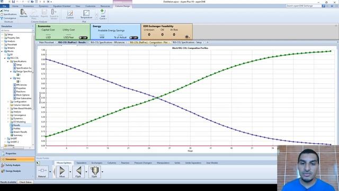The height and width of the screenshot is (191, 339).
Task: Open the Equation Oriented ribbon tab
Action: (x=62, y=6)
